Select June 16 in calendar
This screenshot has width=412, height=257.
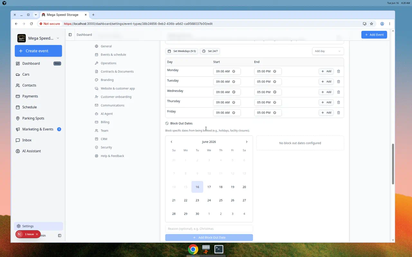pos(197,187)
